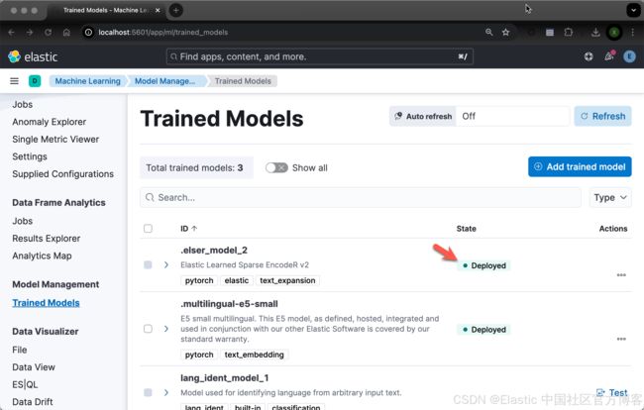The width and height of the screenshot is (644, 410).
Task: Focus the models Search field
Action: (x=361, y=197)
